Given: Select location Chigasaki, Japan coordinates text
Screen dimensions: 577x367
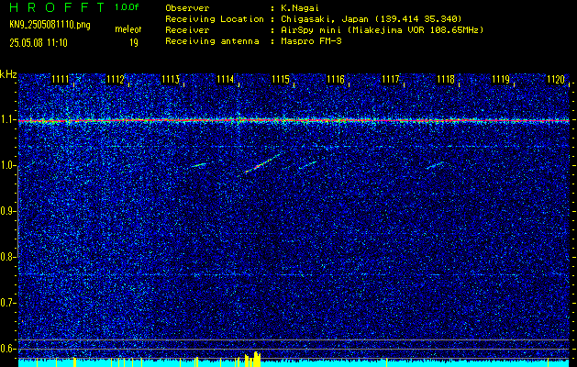Looking at the screenshot, I should coord(372,19).
